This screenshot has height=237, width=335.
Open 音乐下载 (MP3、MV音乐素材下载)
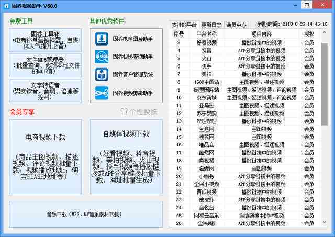click(x=86, y=214)
